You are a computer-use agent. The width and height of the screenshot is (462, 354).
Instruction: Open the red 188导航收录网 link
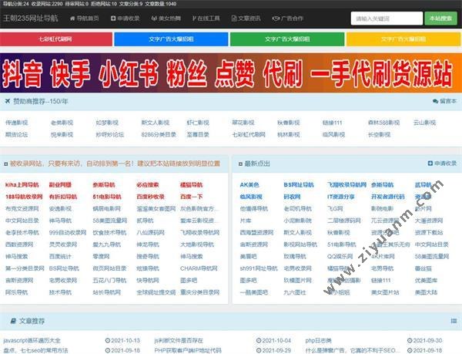tap(24, 197)
